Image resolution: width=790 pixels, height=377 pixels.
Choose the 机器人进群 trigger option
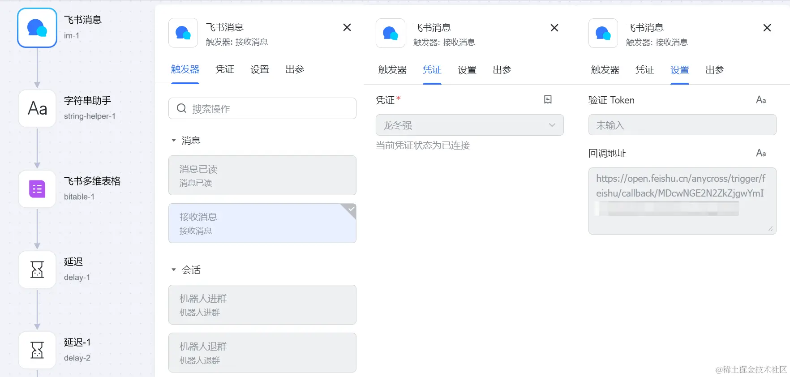tap(262, 304)
